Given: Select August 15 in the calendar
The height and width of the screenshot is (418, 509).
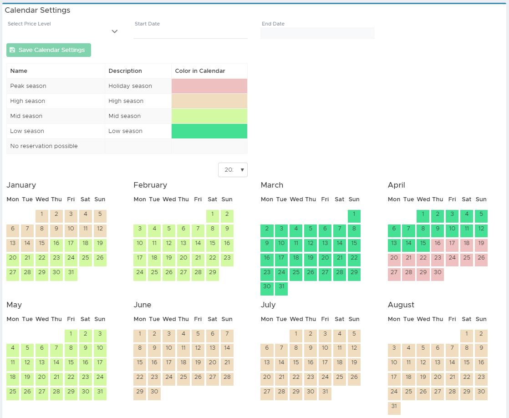Looking at the screenshot, I should 467,365.
